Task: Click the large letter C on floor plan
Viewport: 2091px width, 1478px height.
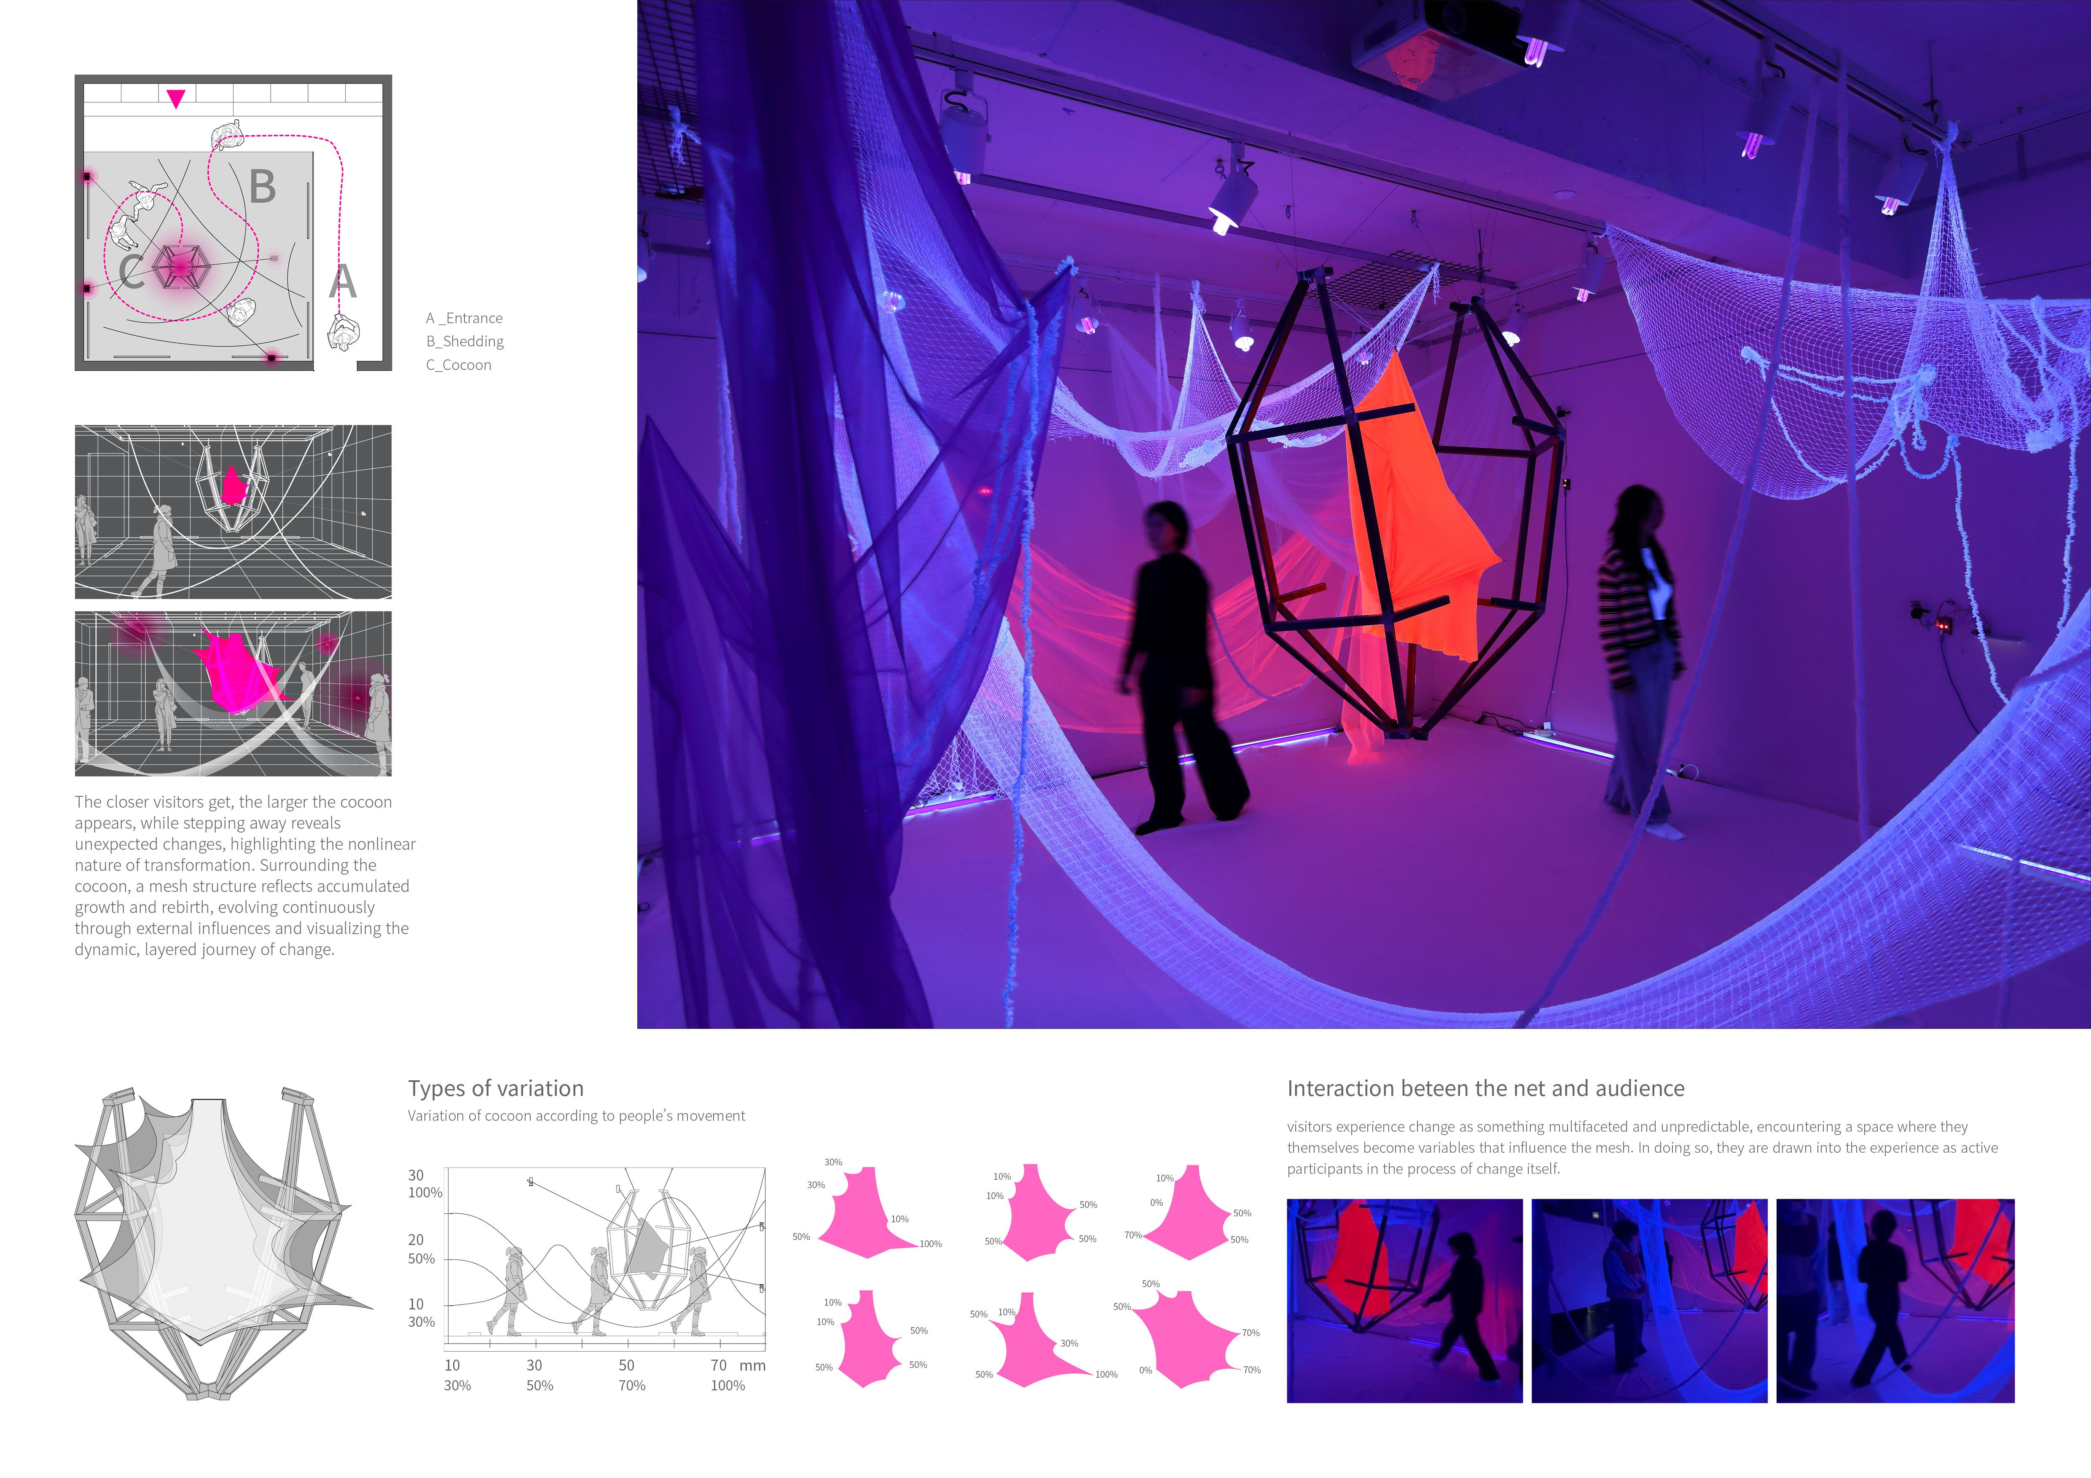Action: tap(131, 271)
